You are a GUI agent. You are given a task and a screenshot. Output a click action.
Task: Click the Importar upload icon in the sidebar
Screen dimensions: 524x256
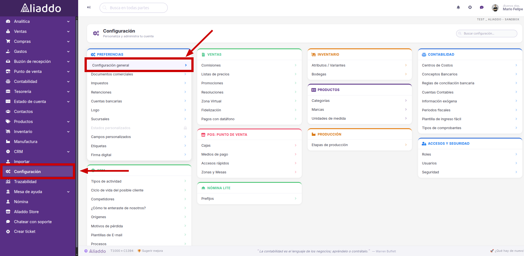coord(8,162)
